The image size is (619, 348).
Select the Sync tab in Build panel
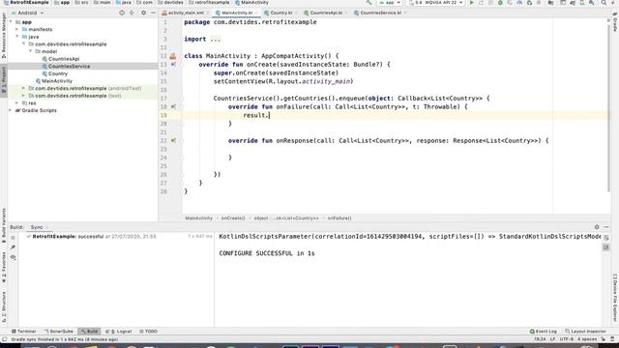coord(37,227)
